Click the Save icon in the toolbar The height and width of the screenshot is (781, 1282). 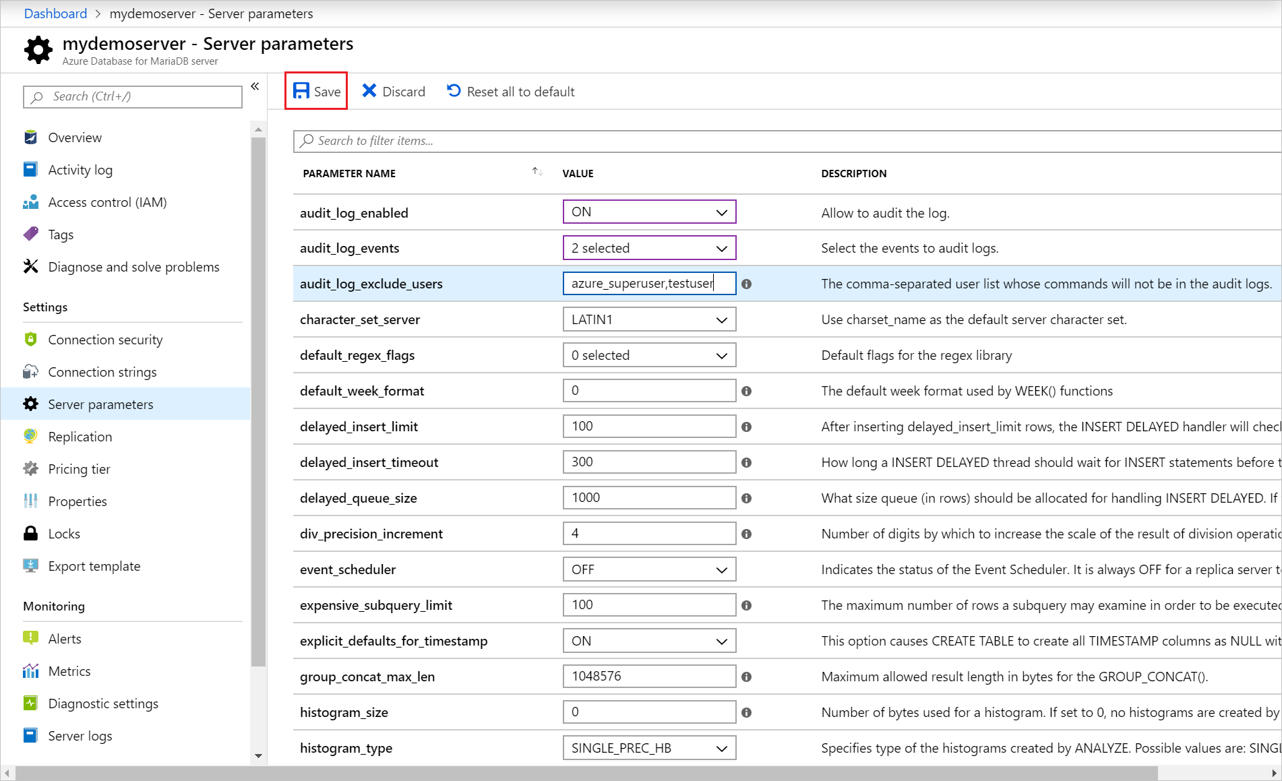[x=301, y=91]
